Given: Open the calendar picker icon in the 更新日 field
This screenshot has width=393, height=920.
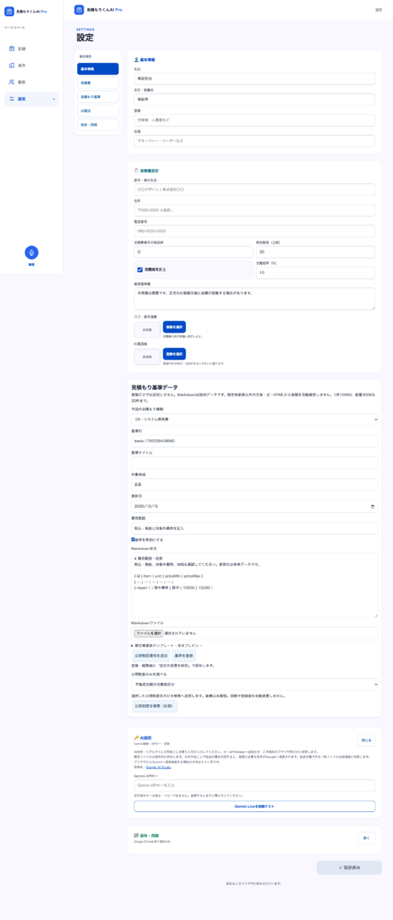Looking at the screenshot, I should 373,507.
